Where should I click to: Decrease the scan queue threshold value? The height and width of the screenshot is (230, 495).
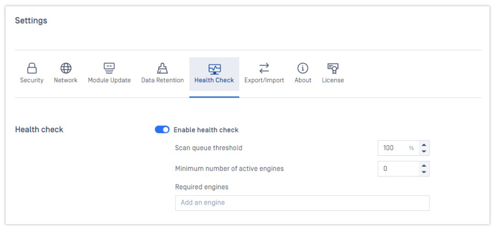tap(424, 151)
